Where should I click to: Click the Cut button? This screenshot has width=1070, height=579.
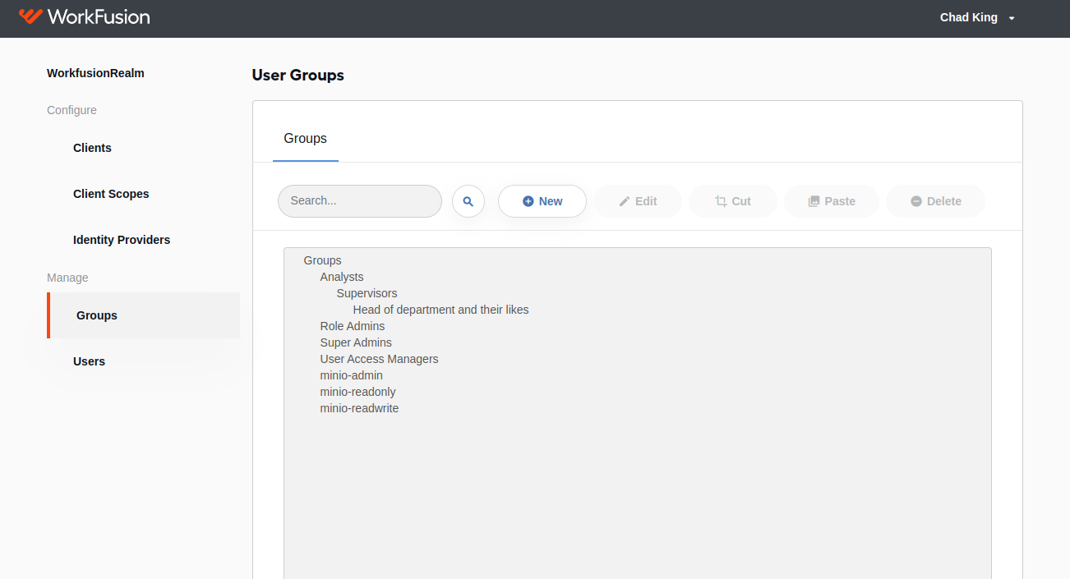(733, 201)
